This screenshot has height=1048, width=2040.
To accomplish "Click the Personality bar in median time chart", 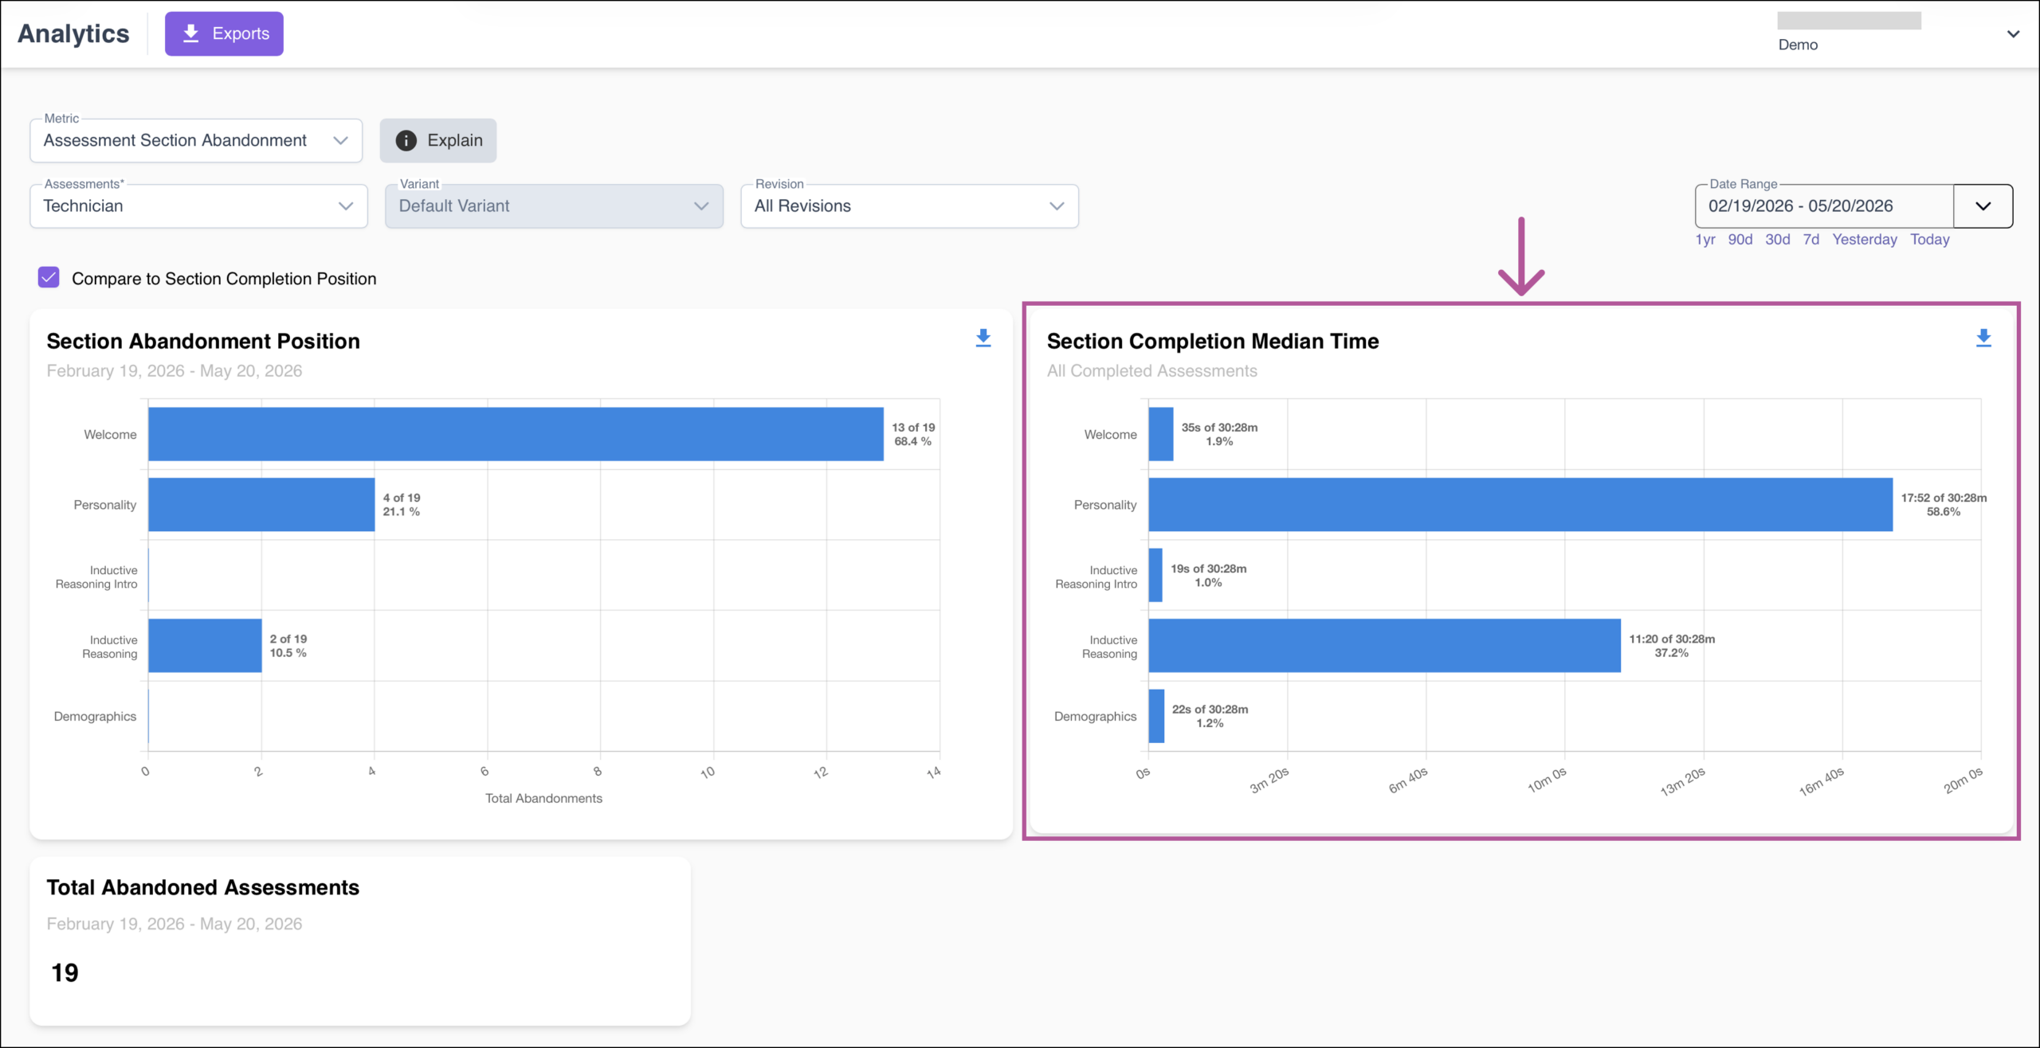I will [1520, 504].
